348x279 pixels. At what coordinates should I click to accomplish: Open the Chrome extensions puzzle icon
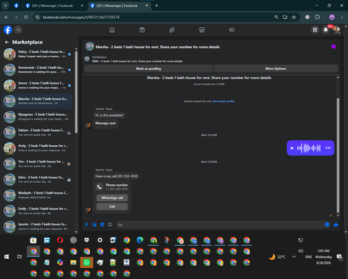(x=317, y=17)
